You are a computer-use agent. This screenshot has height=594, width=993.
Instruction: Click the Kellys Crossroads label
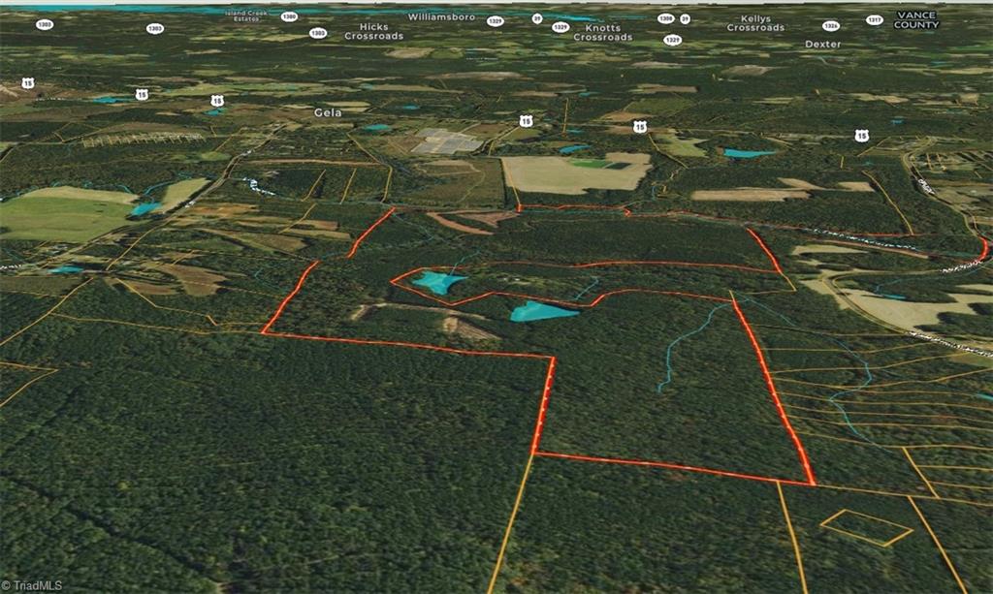755,23
